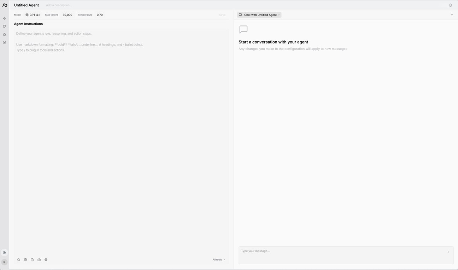The width and height of the screenshot is (458, 270).
Task: Open the palette icon in sidebar
Action: [4, 26]
